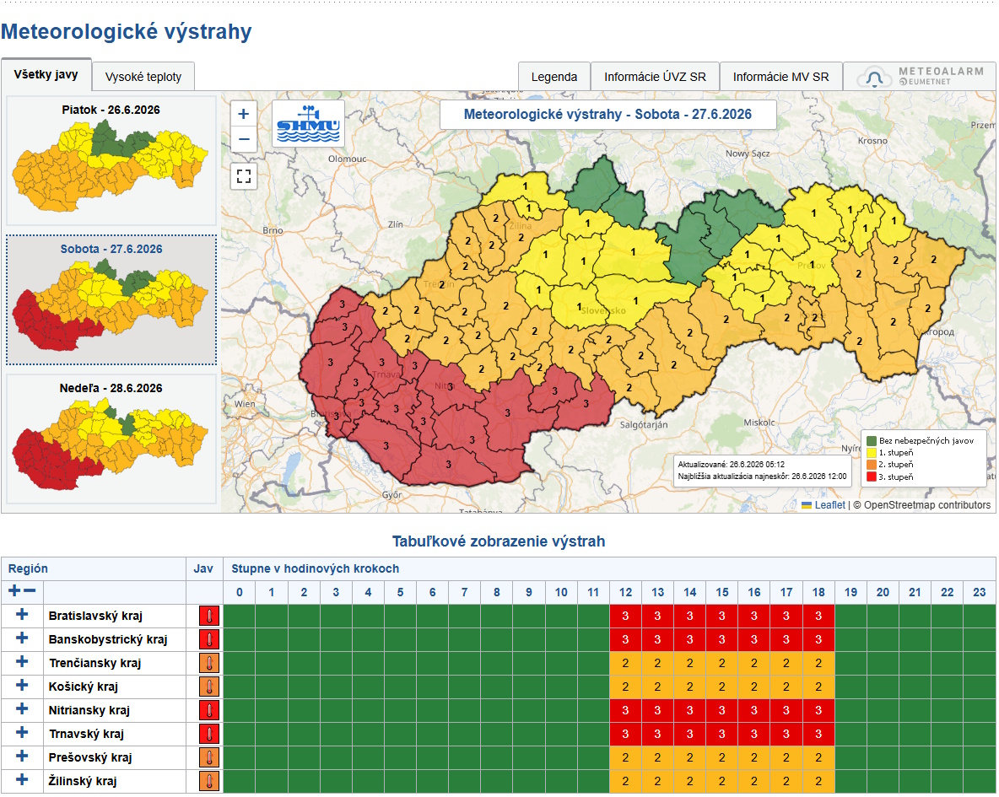Open the map in fullscreen view
Viewport: 999px width, 797px height.
(243, 175)
